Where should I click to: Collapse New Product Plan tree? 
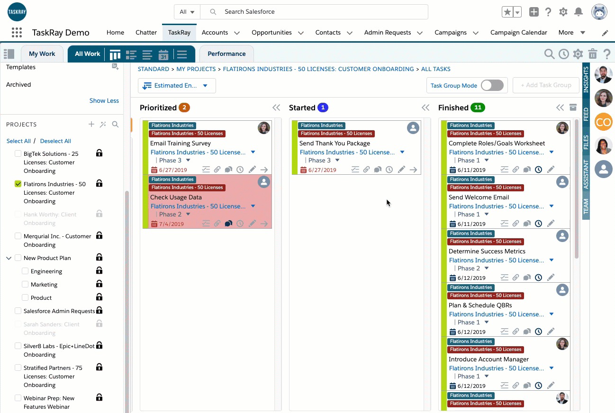(x=9, y=258)
